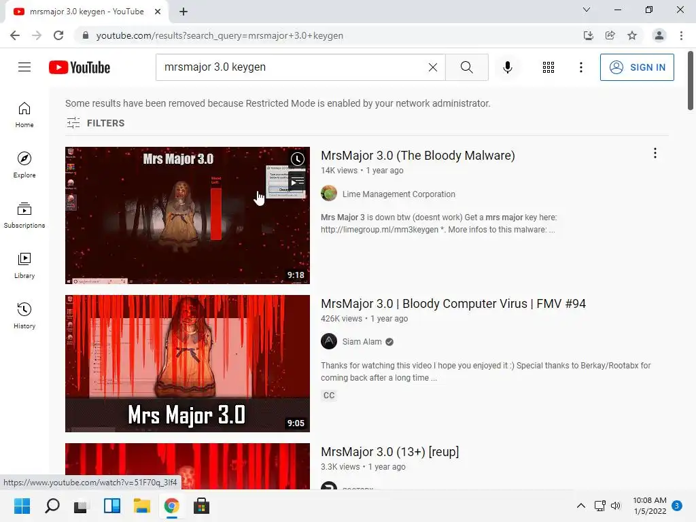Screen dimensions: 696x522
Task: Select the mrsmajor 3.0 keygen YouTube tab
Action: coord(86,12)
